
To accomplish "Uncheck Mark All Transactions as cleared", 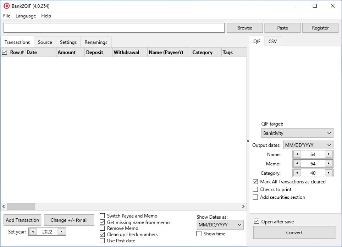I will tap(255, 182).
